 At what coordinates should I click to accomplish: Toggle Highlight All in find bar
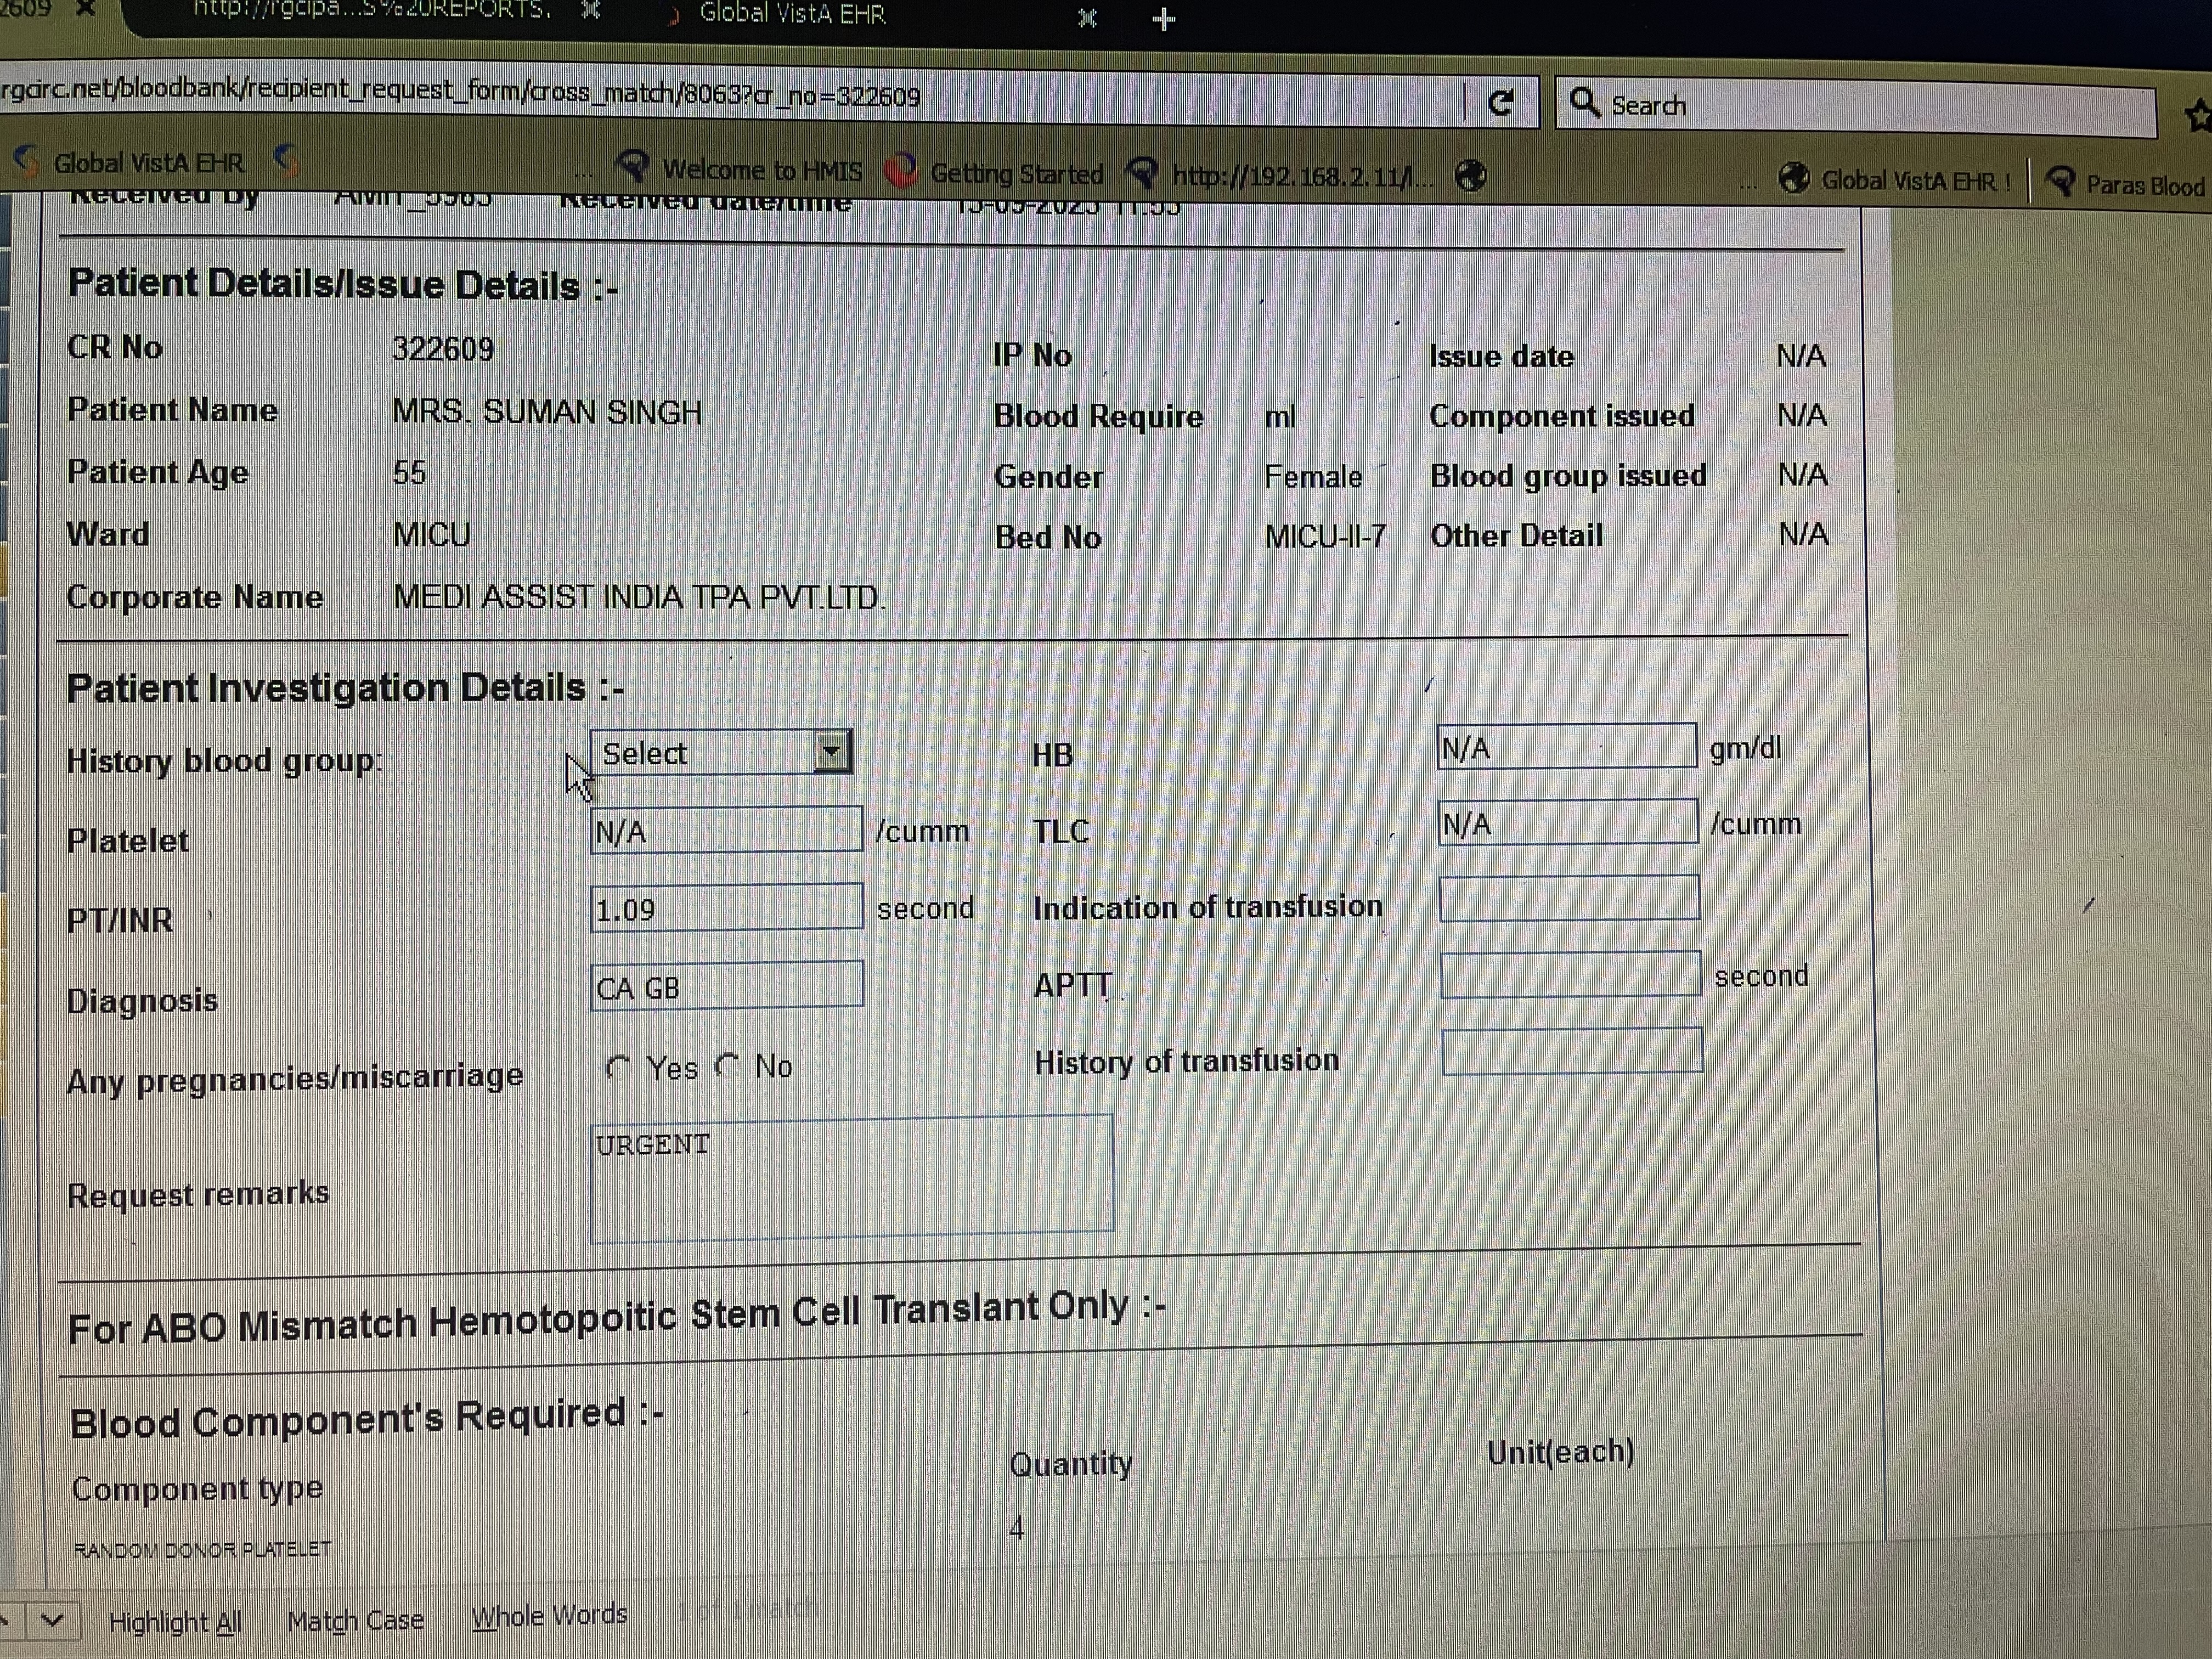tap(175, 1621)
